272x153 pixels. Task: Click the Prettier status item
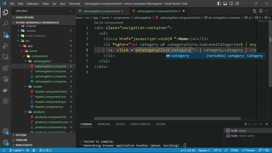point(248,150)
